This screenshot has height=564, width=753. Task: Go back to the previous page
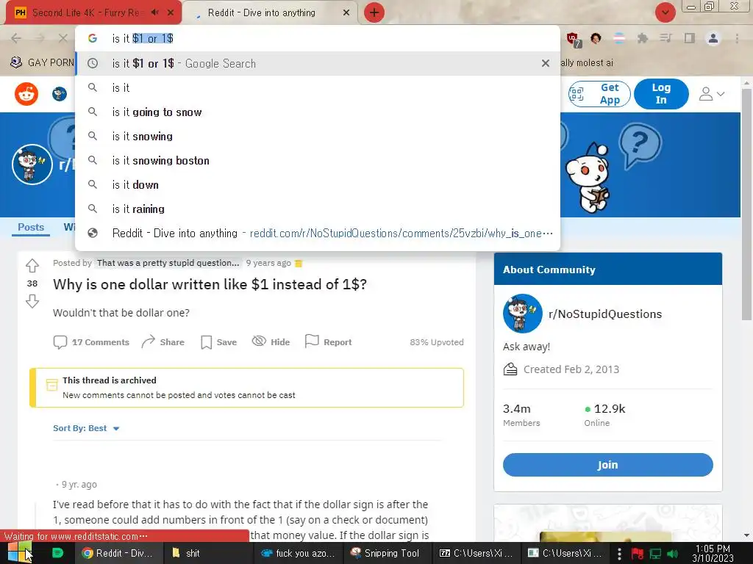click(x=16, y=38)
